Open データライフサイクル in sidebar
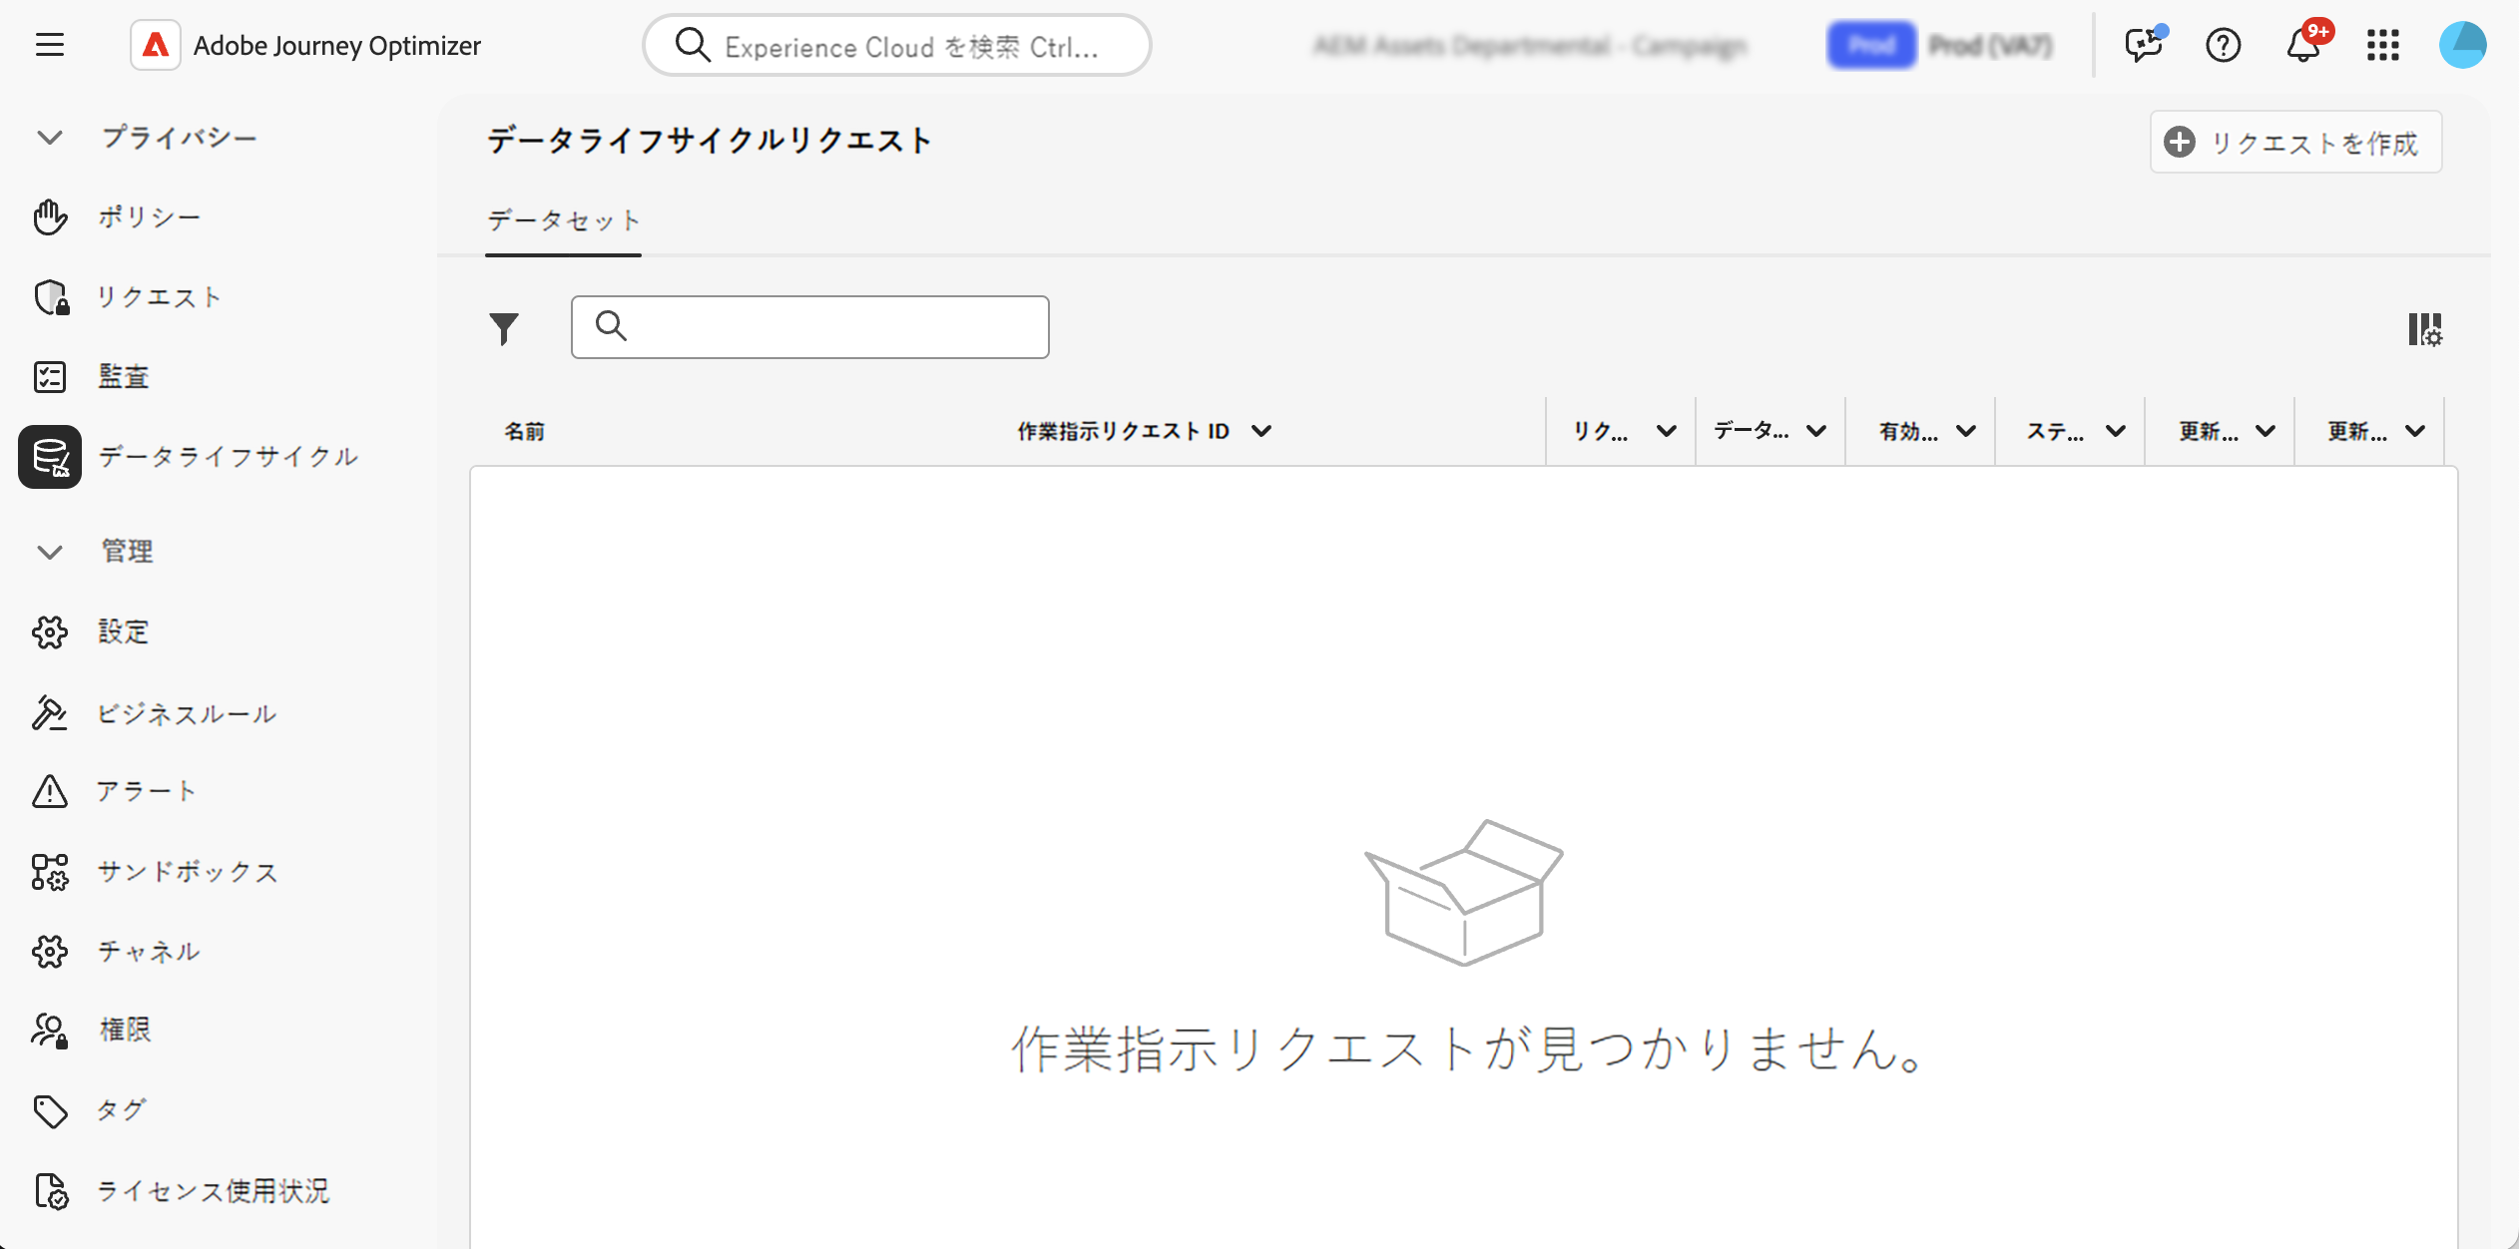 point(228,457)
